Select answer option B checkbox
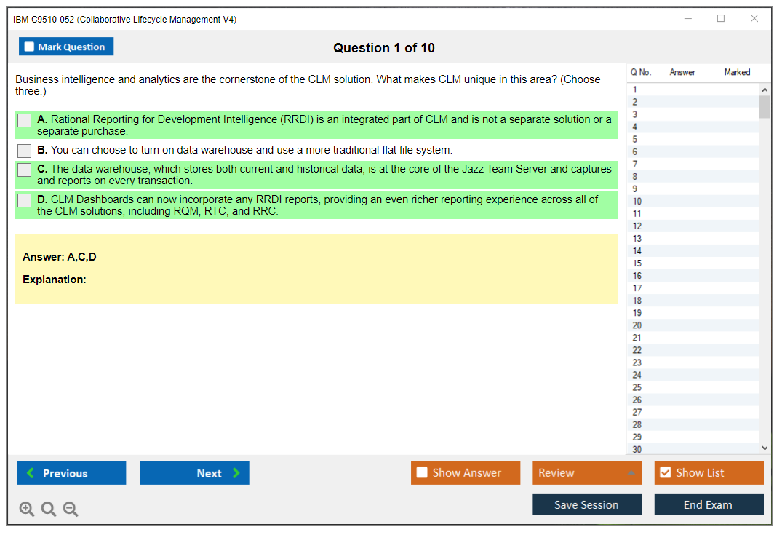 coord(25,151)
